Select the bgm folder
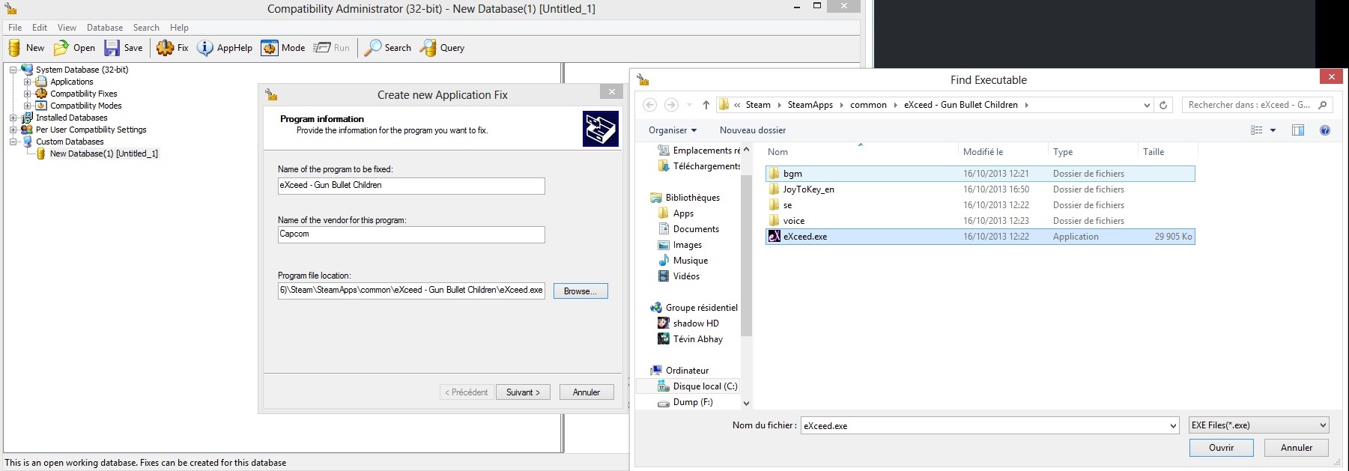The height and width of the screenshot is (471, 1349). pyautogui.click(x=980, y=174)
